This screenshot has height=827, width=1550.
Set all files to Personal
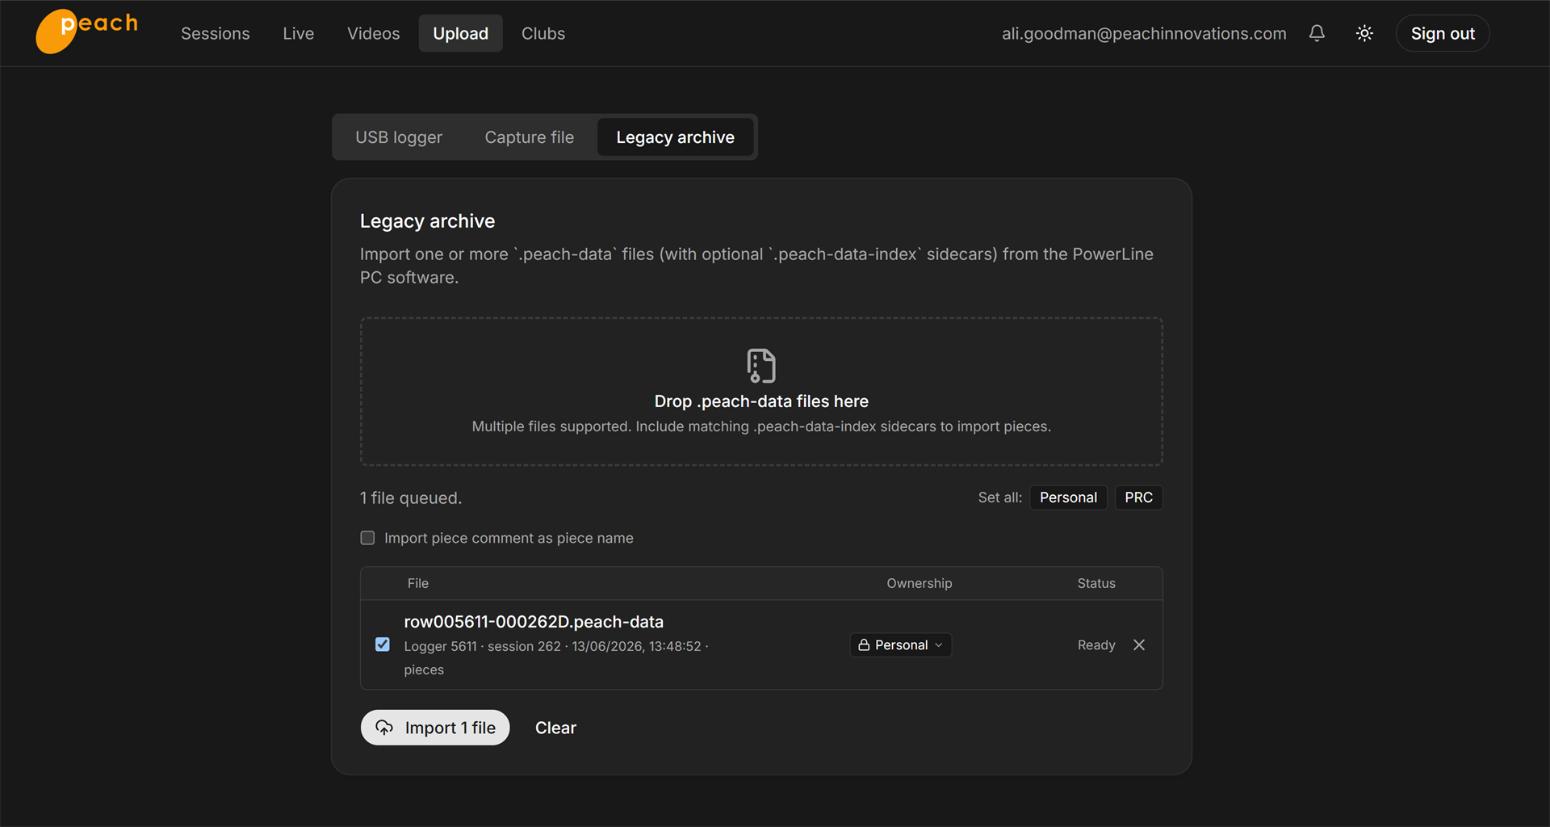1068,497
